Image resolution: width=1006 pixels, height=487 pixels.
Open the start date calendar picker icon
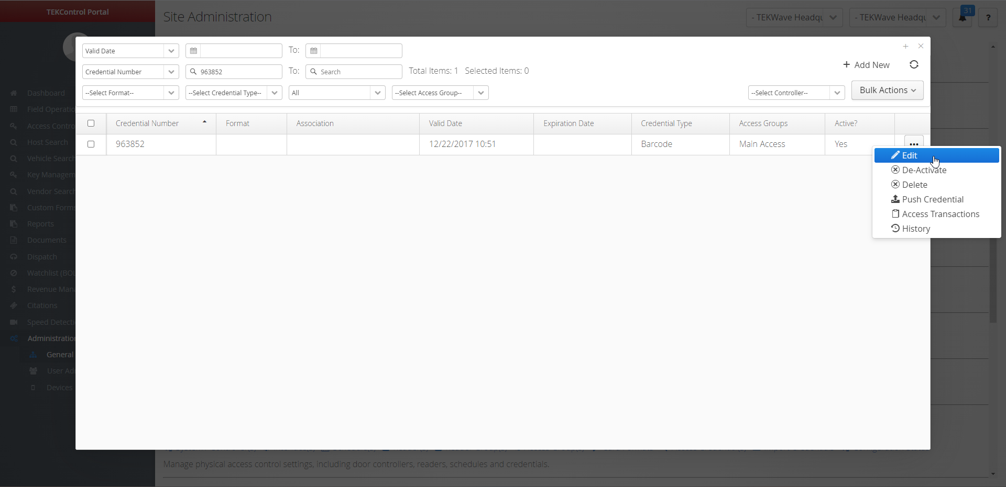pyautogui.click(x=193, y=51)
